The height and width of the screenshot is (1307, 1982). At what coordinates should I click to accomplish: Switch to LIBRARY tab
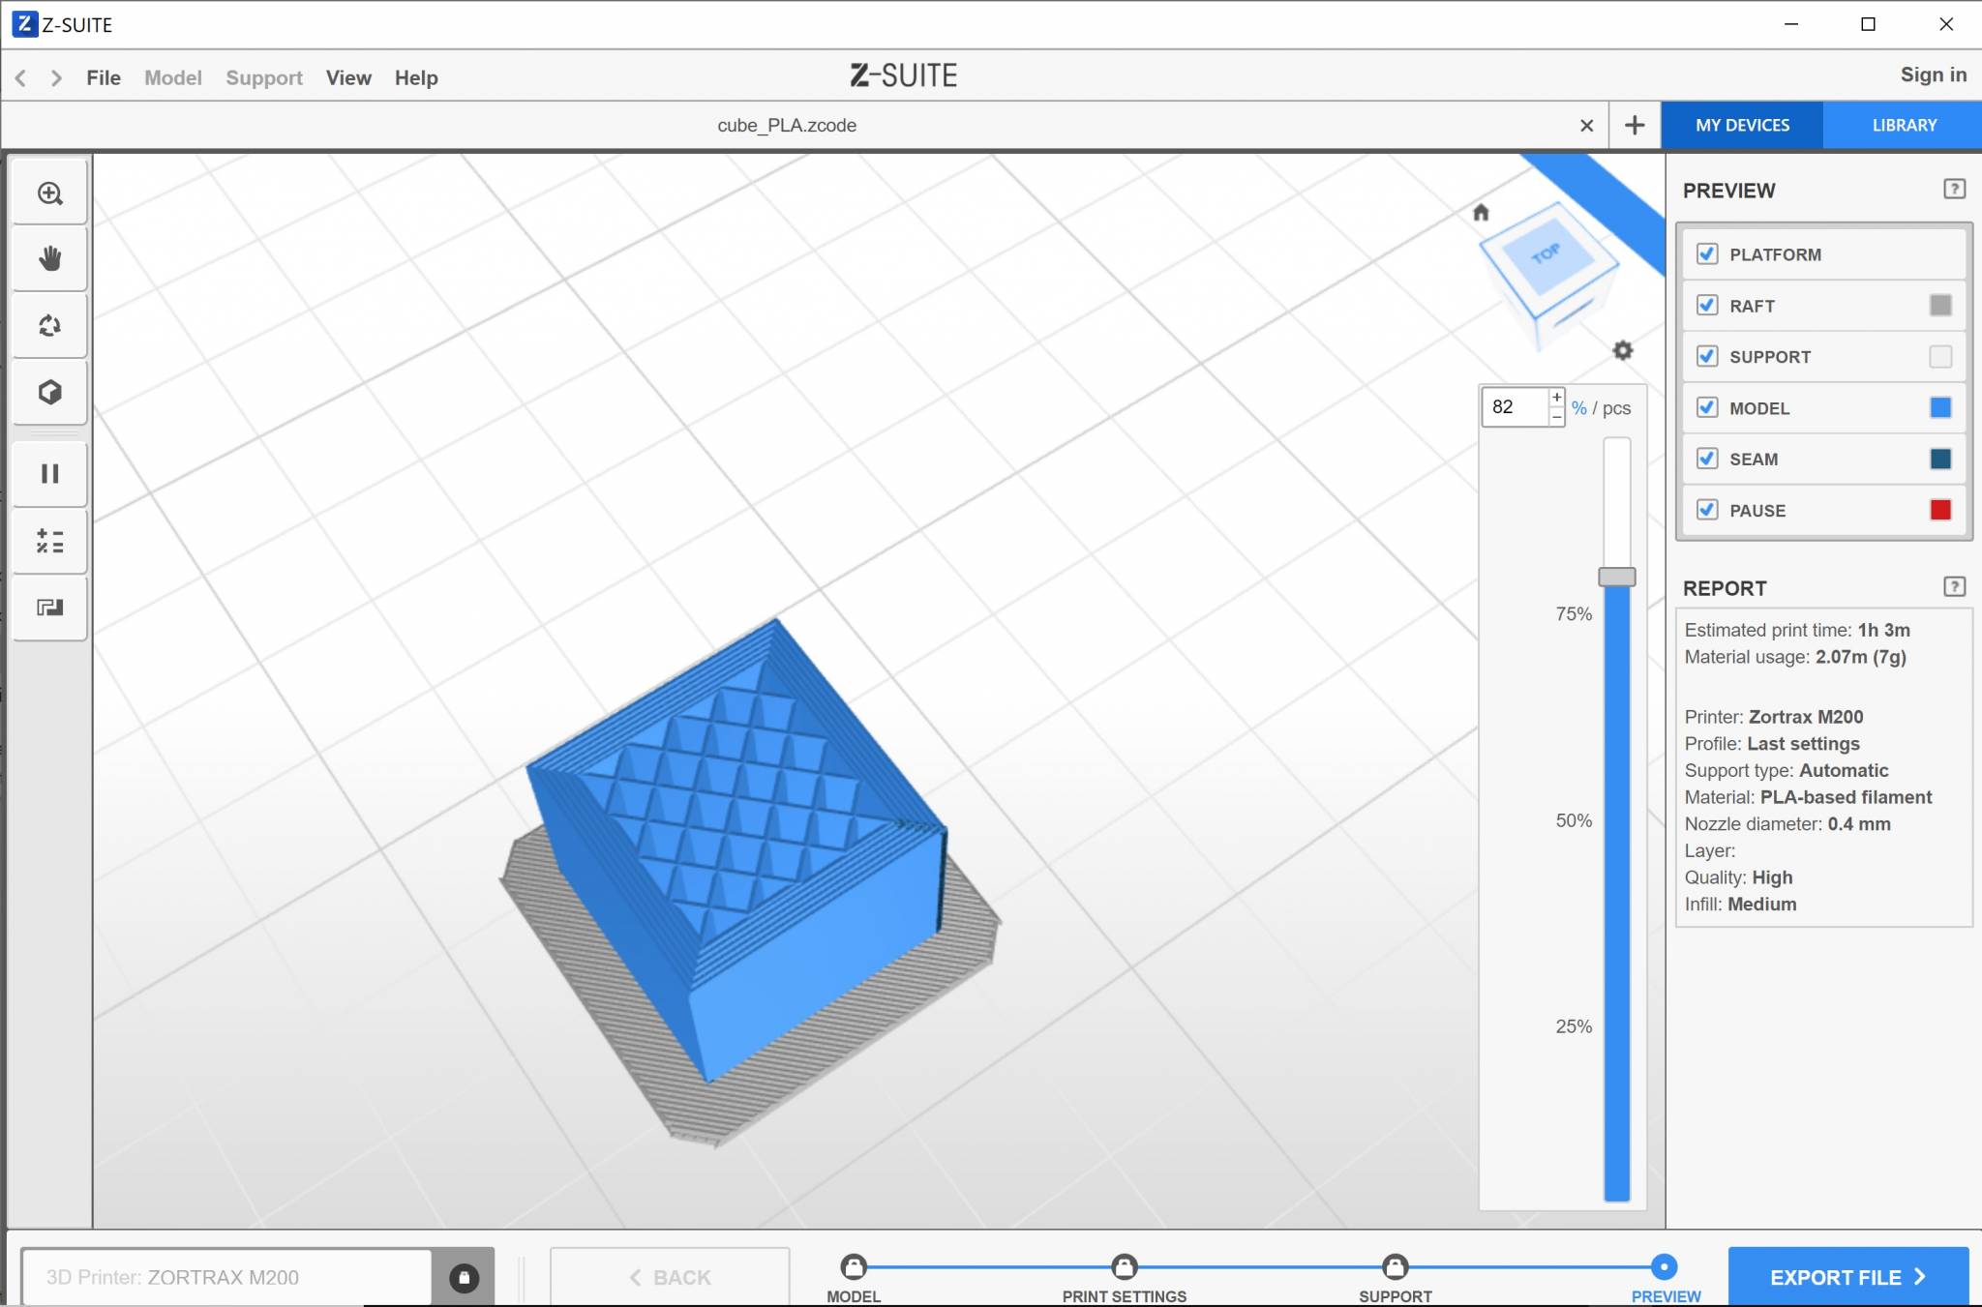tap(1904, 125)
